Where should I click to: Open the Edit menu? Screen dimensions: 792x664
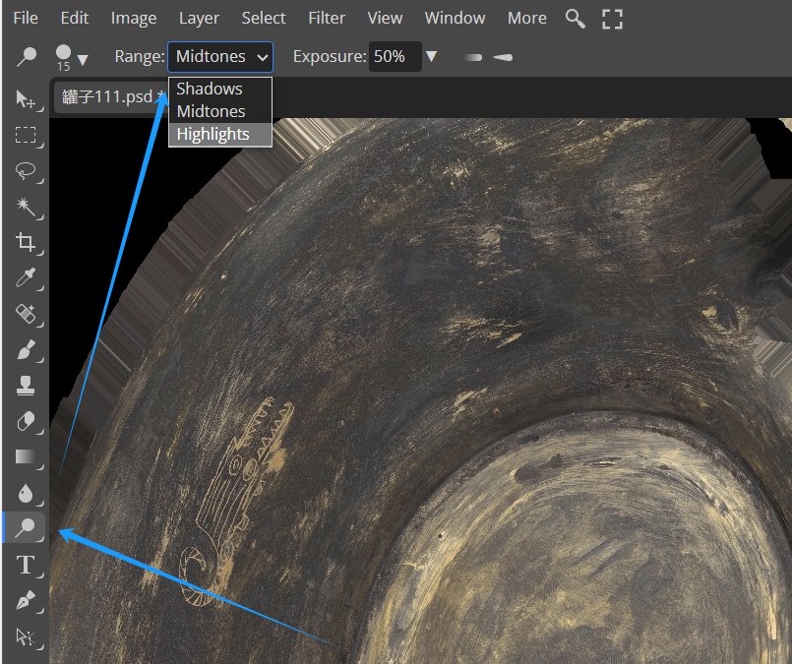coord(74,18)
